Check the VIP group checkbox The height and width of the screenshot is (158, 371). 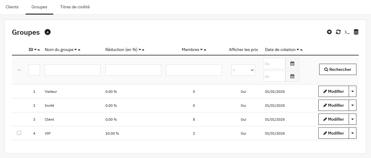[x=19, y=133]
